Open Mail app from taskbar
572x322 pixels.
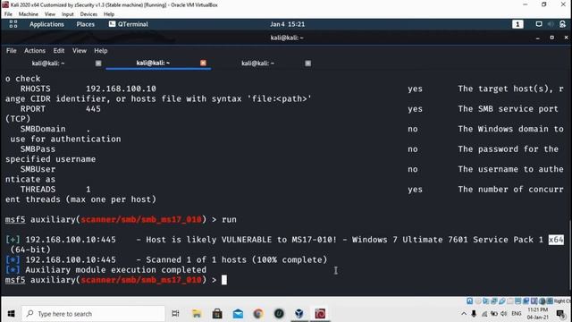pos(238,314)
